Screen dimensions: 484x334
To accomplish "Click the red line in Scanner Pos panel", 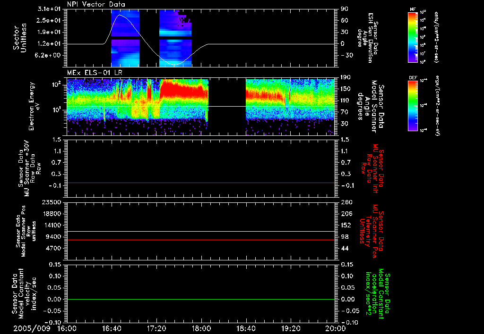I will click(x=200, y=240).
